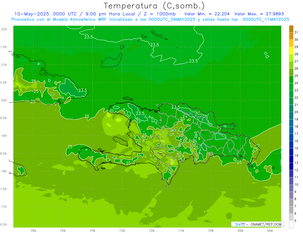Viewport: 303px width, 234px height.
Task: Click the latitude axis label "20N"
Action: click(x=4, y=100)
